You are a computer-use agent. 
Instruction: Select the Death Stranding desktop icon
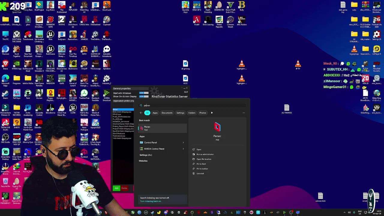(x=208, y=7)
